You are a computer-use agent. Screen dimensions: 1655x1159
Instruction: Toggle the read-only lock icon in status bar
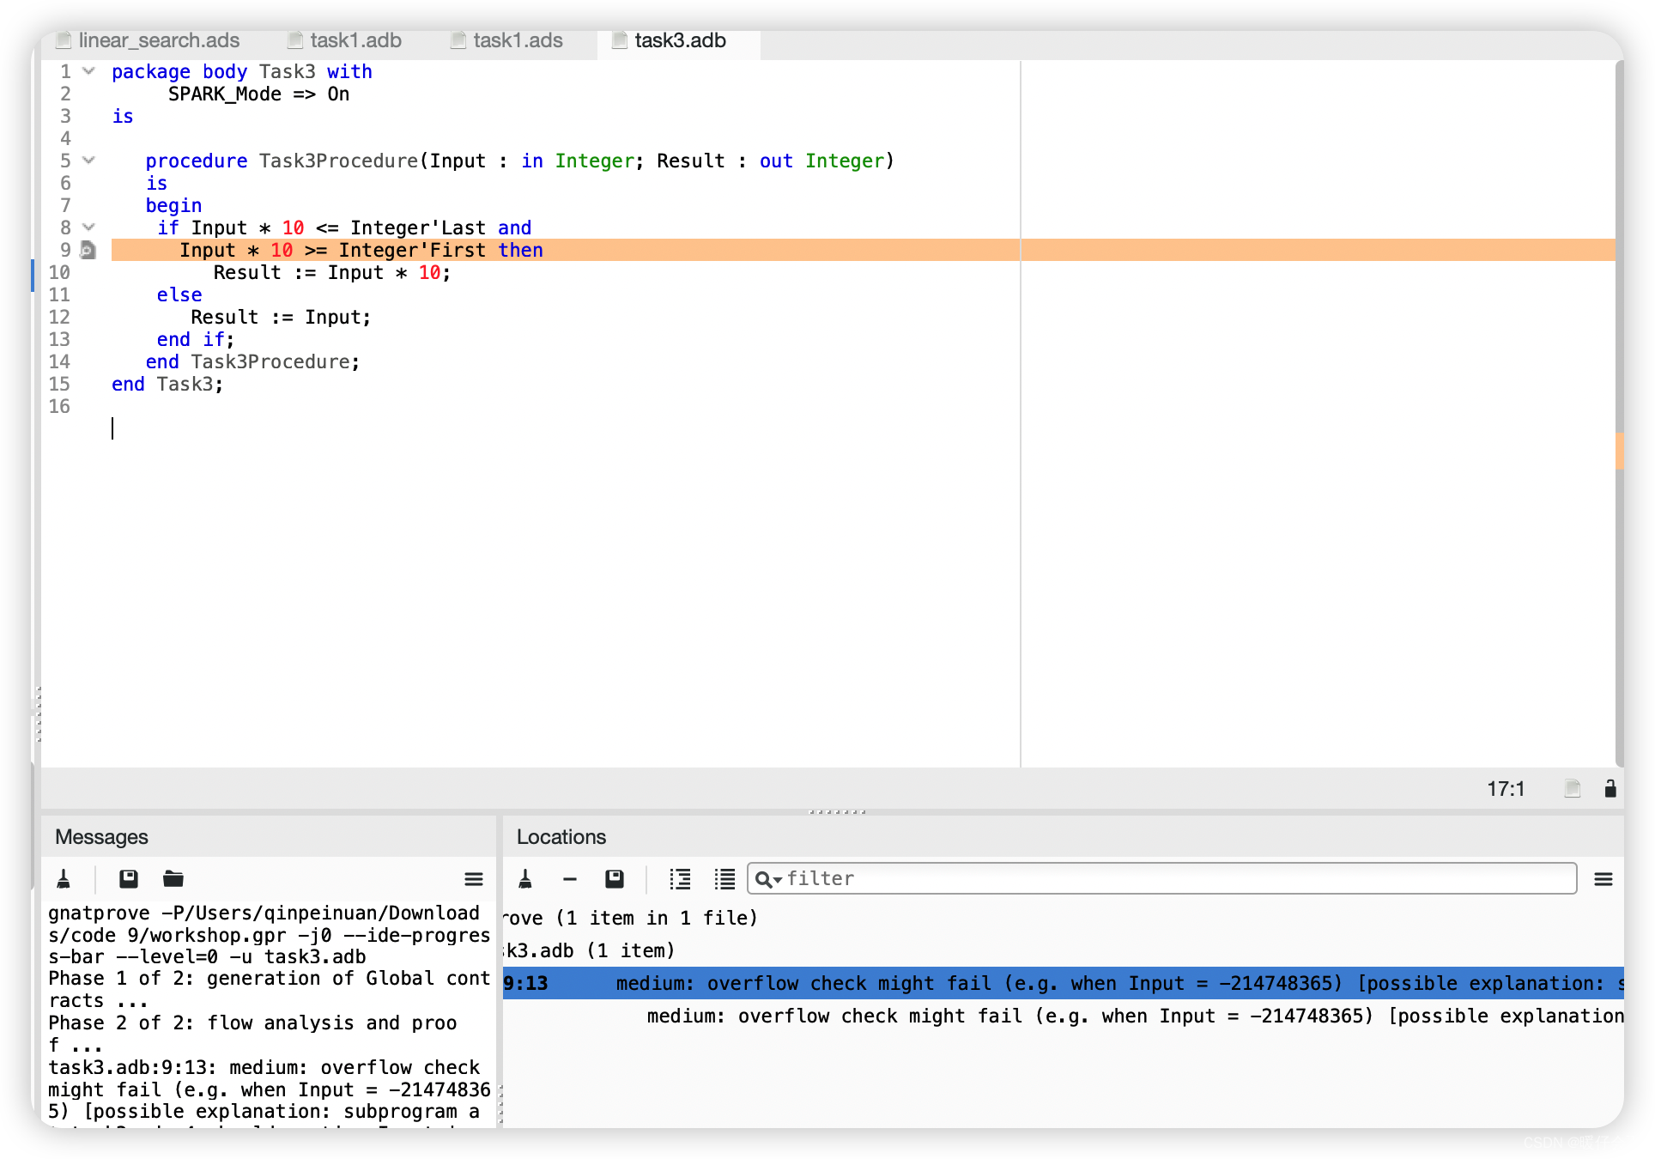point(1610,788)
